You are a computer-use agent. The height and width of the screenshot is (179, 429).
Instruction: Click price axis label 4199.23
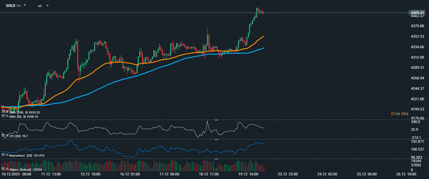click(417, 109)
